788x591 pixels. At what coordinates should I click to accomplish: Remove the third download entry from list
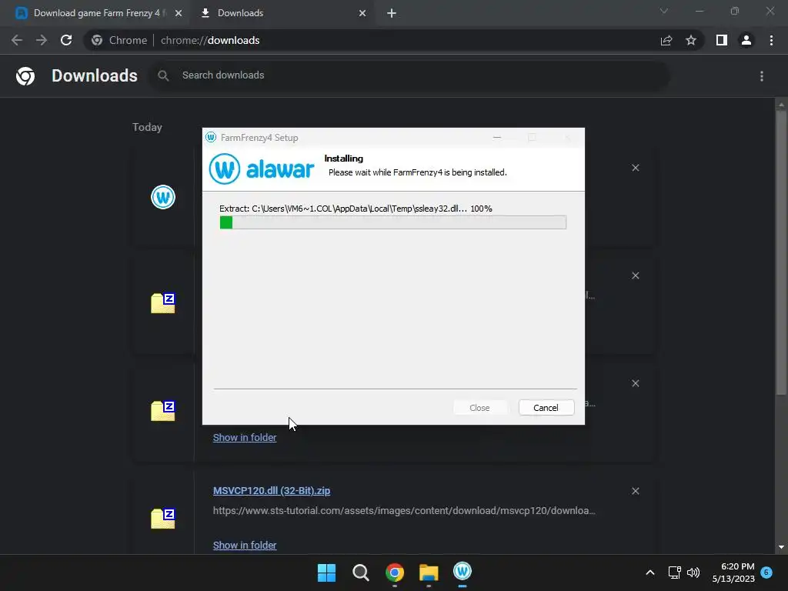(635, 383)
